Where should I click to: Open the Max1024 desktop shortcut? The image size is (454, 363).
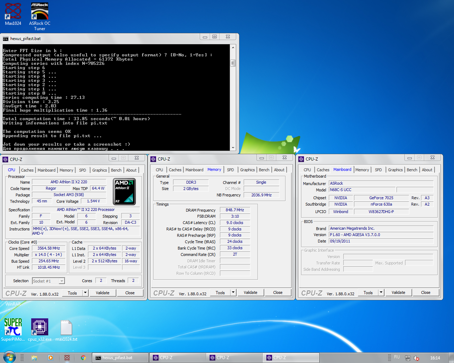[13, 14]
